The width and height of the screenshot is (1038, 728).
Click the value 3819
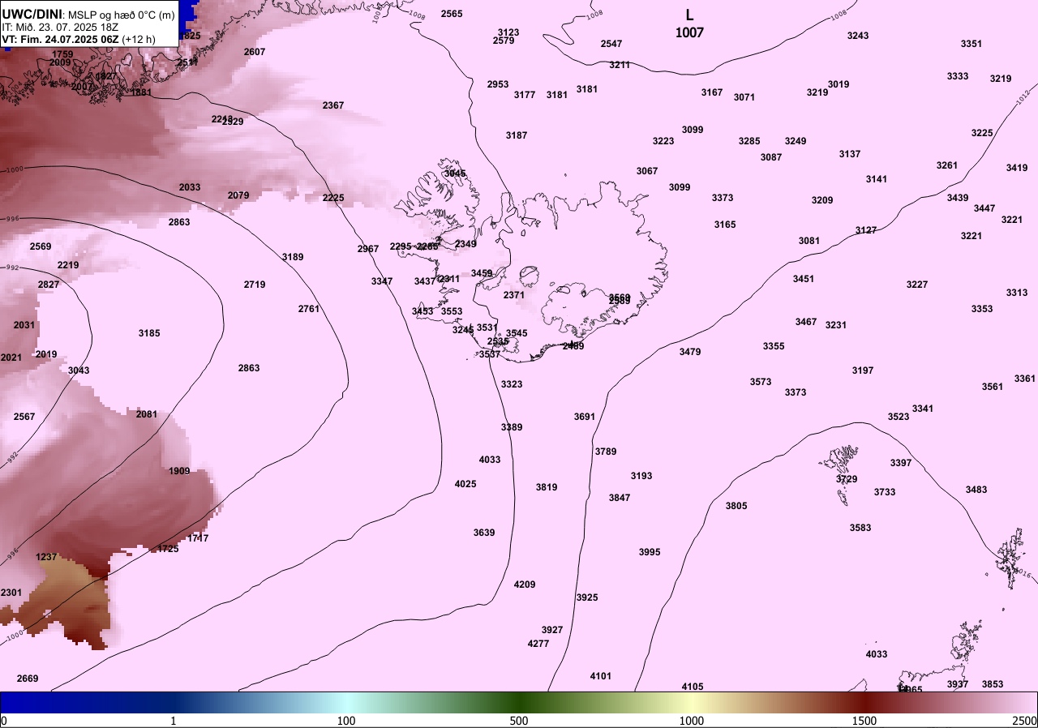click(x=547, y=487)
